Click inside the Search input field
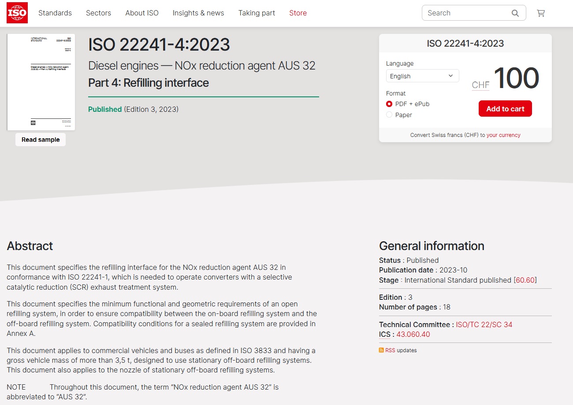 click(x=465, y=13)
